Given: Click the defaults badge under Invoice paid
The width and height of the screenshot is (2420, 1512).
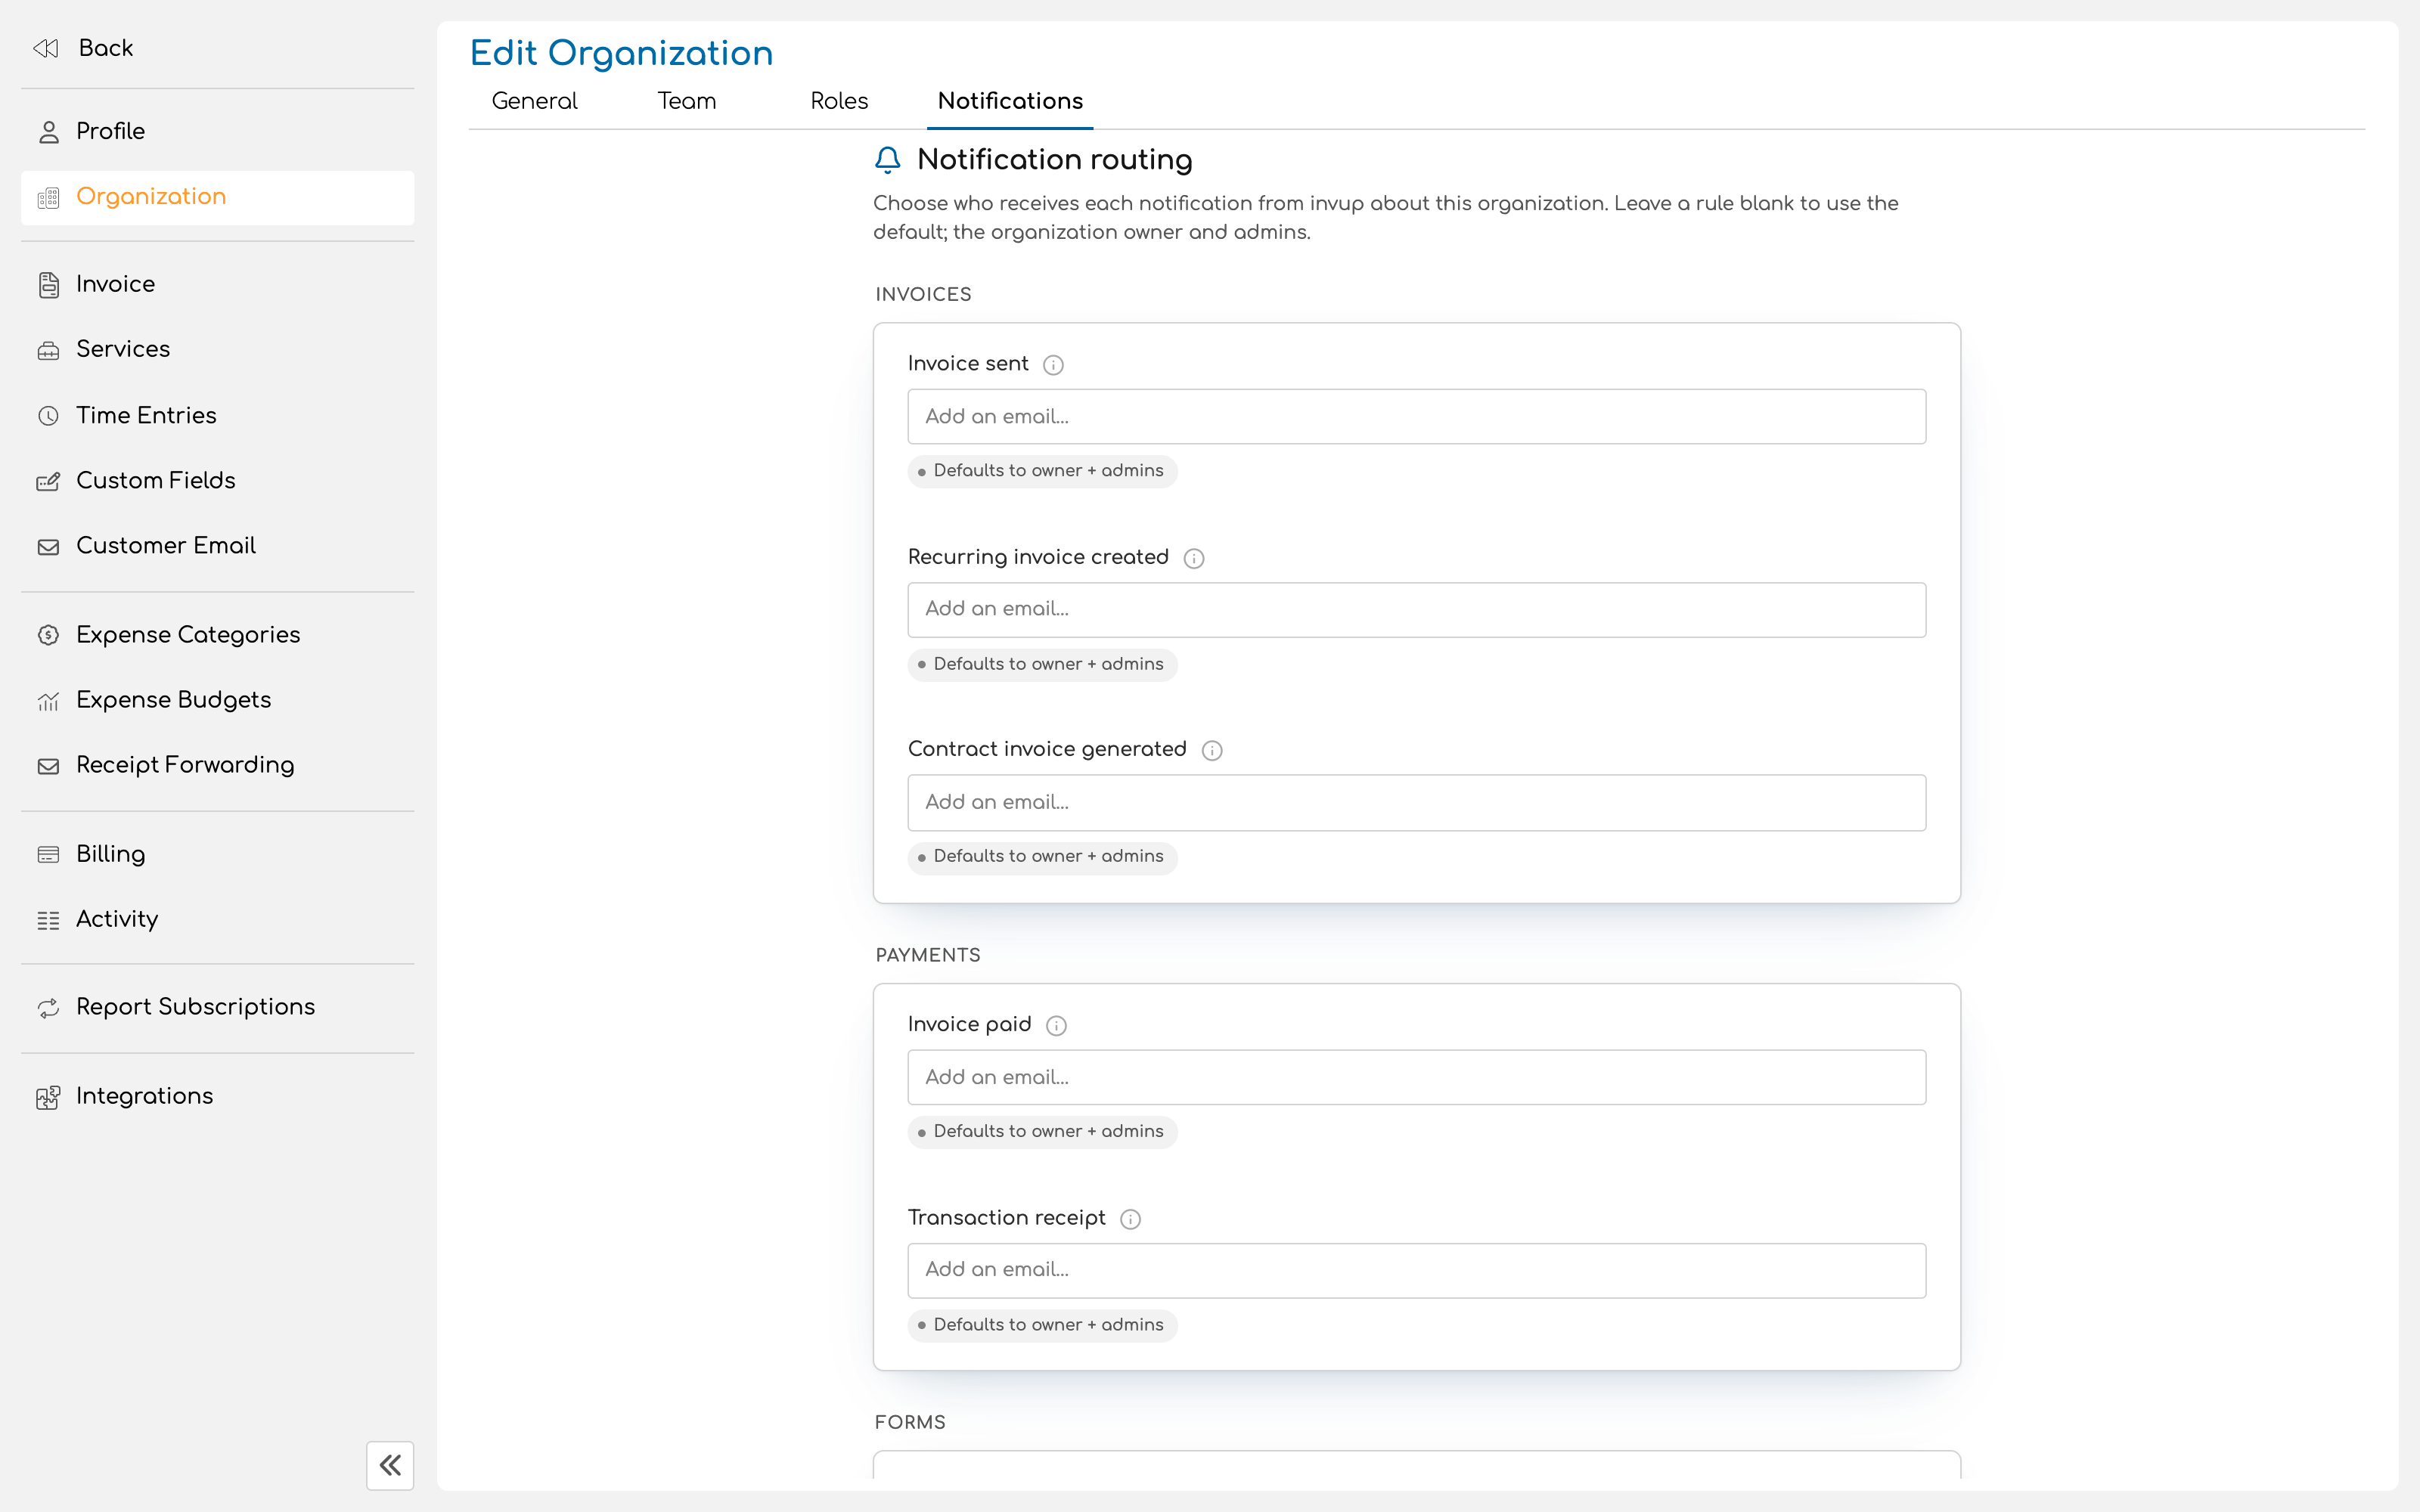Looking at the screenshot, I should 1042,1132.
